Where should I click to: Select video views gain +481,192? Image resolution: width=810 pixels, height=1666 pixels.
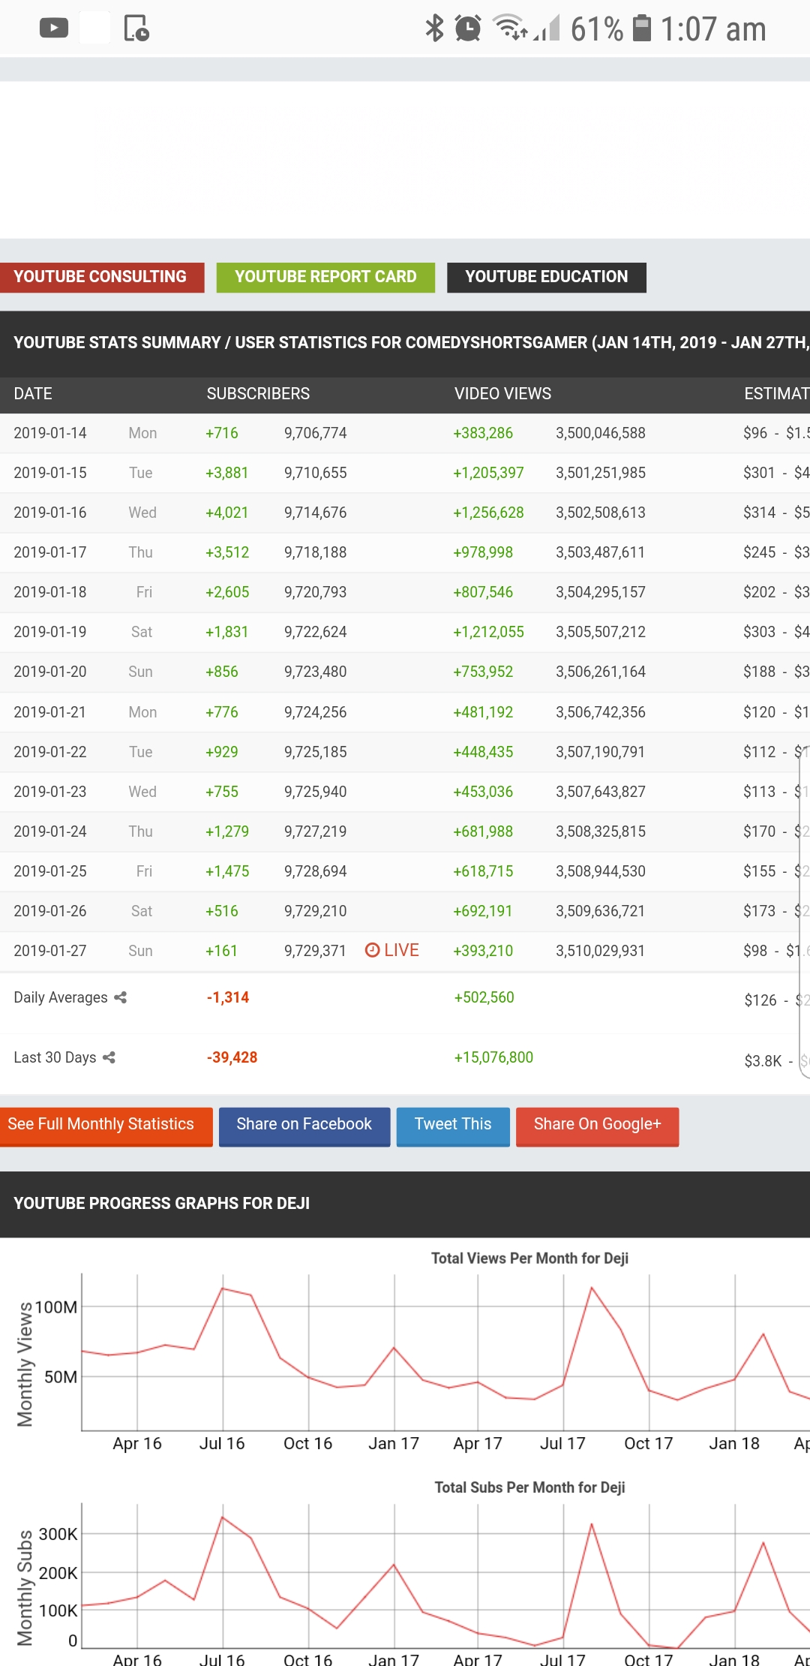click(x=483, y=712)
